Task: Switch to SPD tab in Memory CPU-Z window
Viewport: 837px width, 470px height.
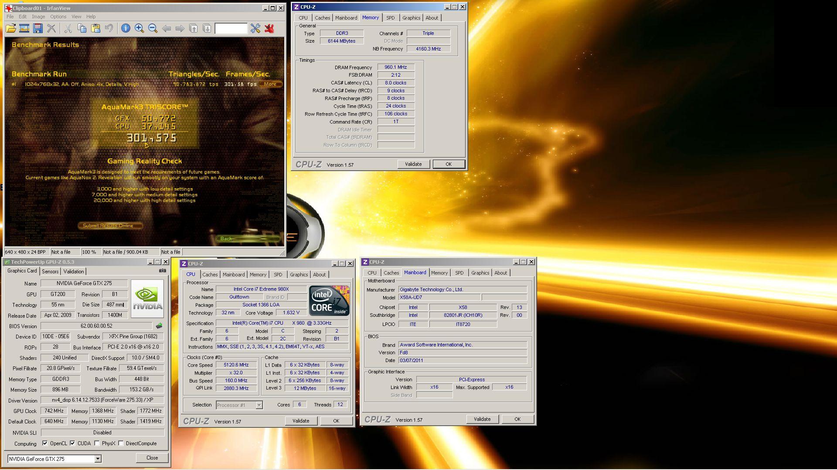Action: (x=391, y=18)
